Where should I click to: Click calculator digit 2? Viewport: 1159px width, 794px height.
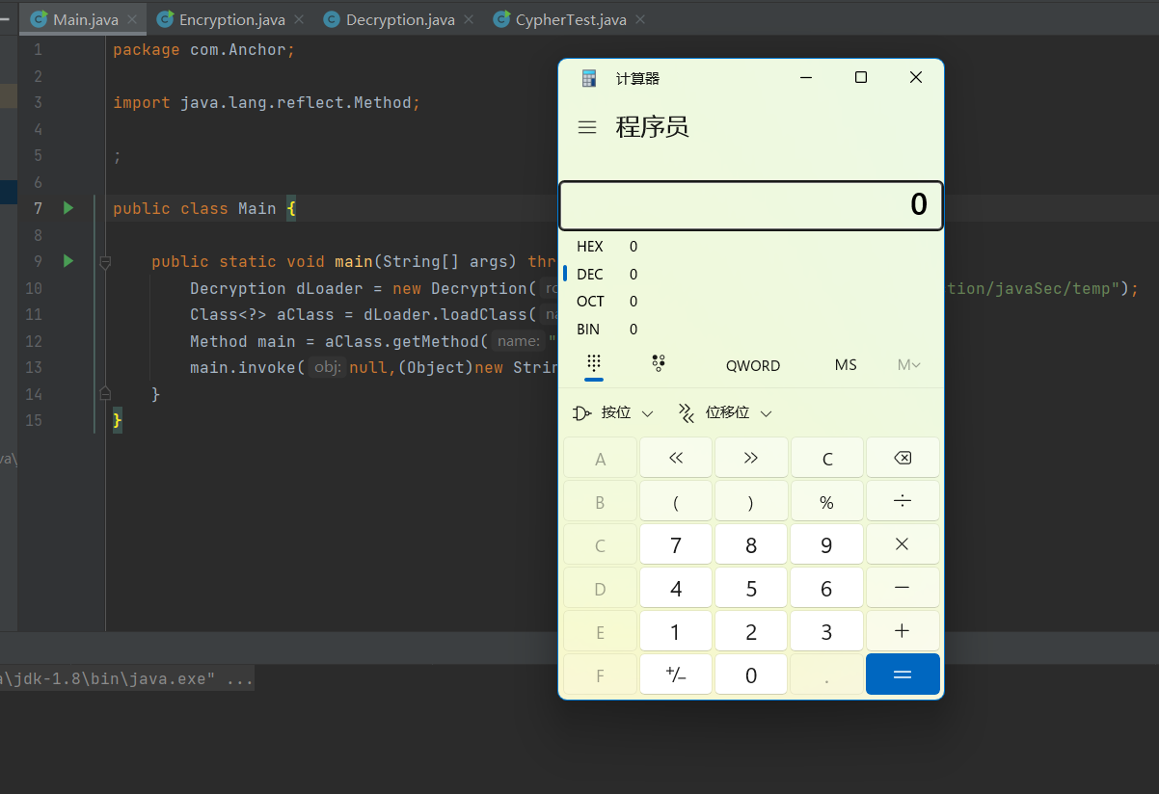click(751, 631)
